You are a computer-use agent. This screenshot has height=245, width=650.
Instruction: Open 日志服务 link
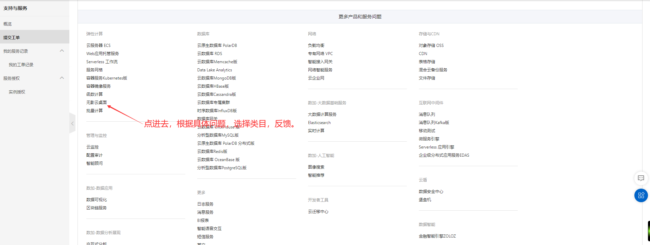(x=205, y=204)
